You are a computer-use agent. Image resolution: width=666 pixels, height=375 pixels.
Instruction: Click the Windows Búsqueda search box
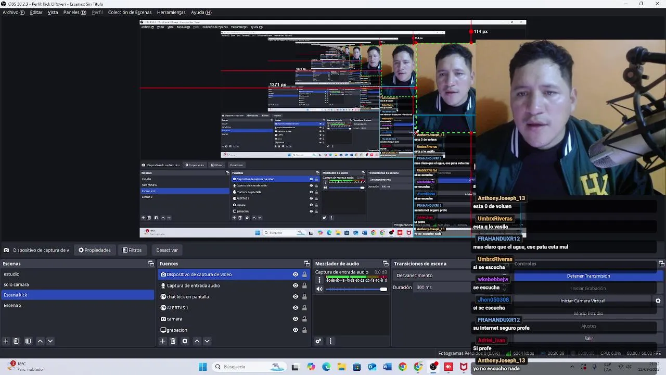[248, 367]
